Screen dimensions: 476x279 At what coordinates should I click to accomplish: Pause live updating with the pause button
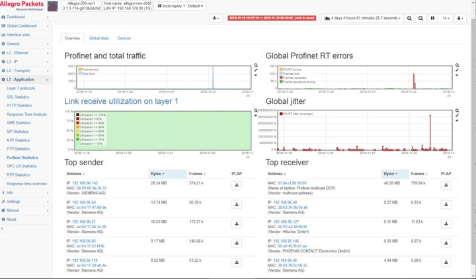pyautogui.click(x=432, y=19)
